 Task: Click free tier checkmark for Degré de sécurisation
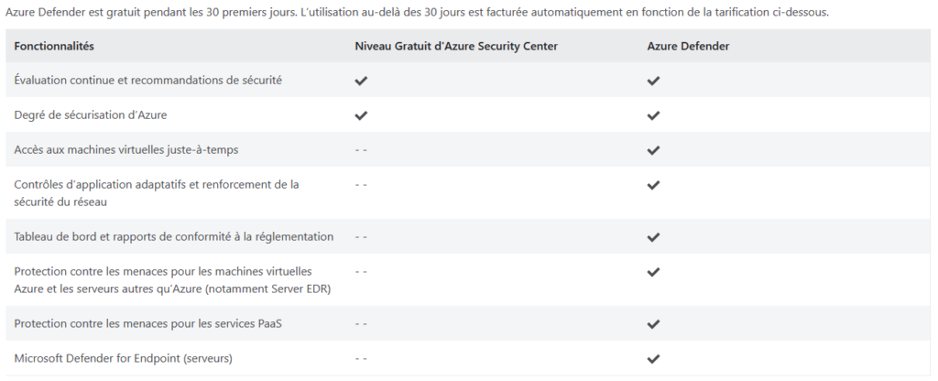click(x=361, y=115)
